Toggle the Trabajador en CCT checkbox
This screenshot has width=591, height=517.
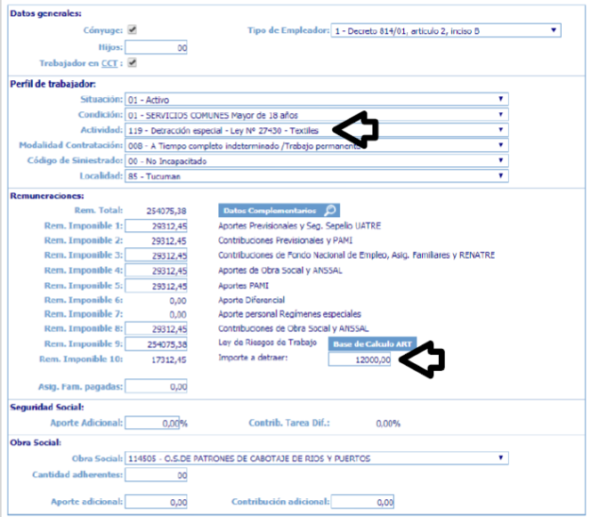click(132, 62)
